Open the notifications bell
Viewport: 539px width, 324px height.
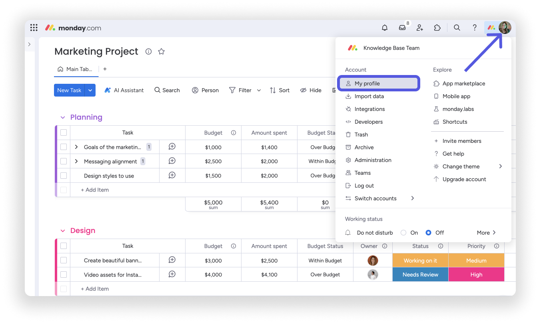coord(385,28)
